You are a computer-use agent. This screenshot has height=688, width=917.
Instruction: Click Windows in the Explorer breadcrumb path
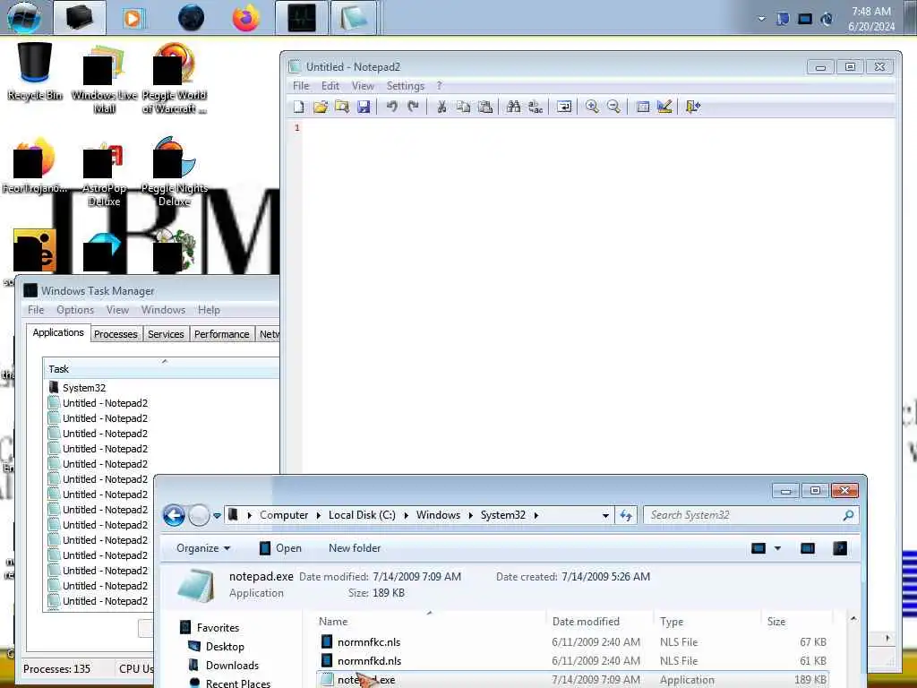438,515
